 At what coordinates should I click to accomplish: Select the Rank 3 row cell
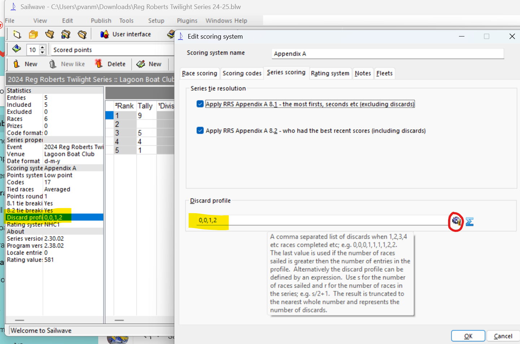pos(125,133)
